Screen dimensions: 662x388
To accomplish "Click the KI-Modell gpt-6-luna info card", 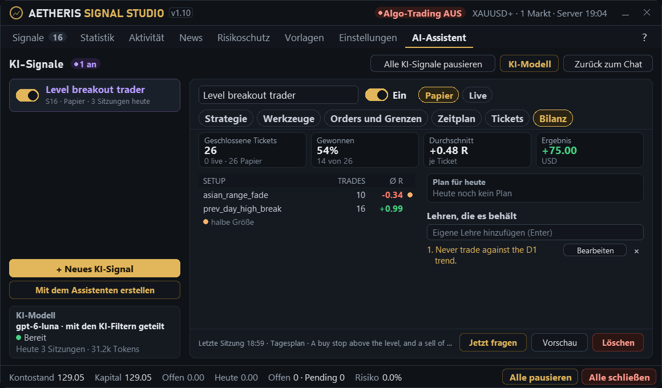I will click(x=95, y=332).
